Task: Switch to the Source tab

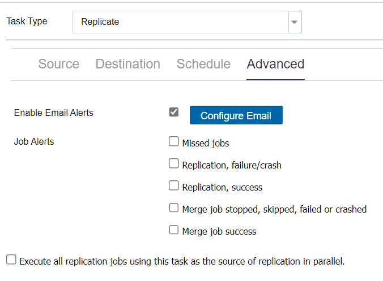Action: 58,64
